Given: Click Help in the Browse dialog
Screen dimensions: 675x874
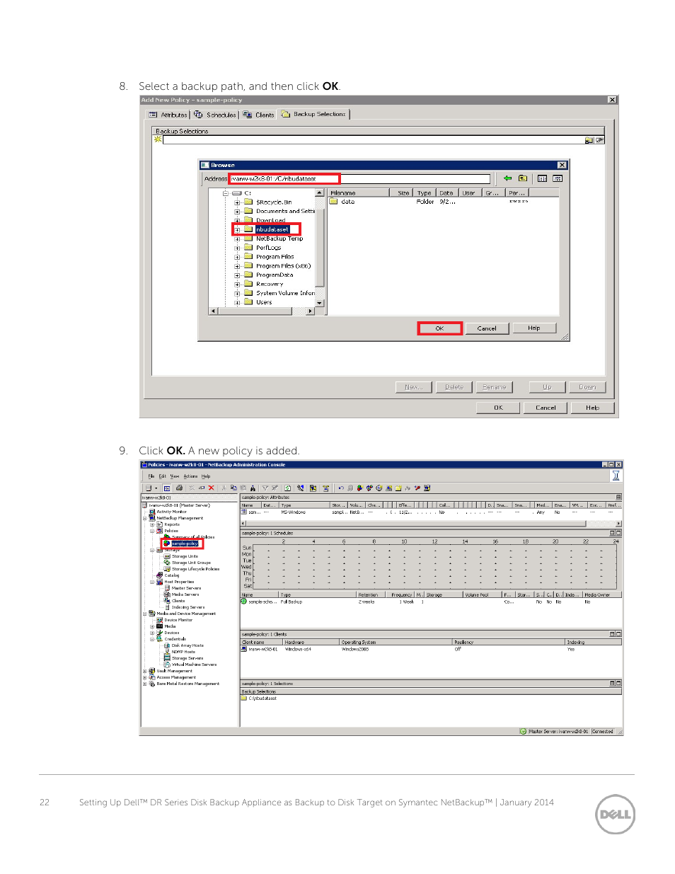Looking at the screenshot, I should click(534, 328).
